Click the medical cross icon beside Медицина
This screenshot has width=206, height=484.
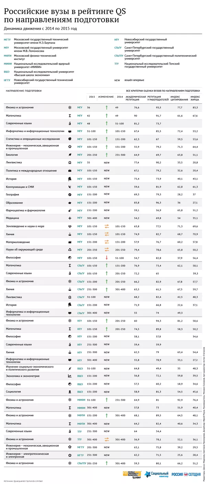(x=70, y=218)
